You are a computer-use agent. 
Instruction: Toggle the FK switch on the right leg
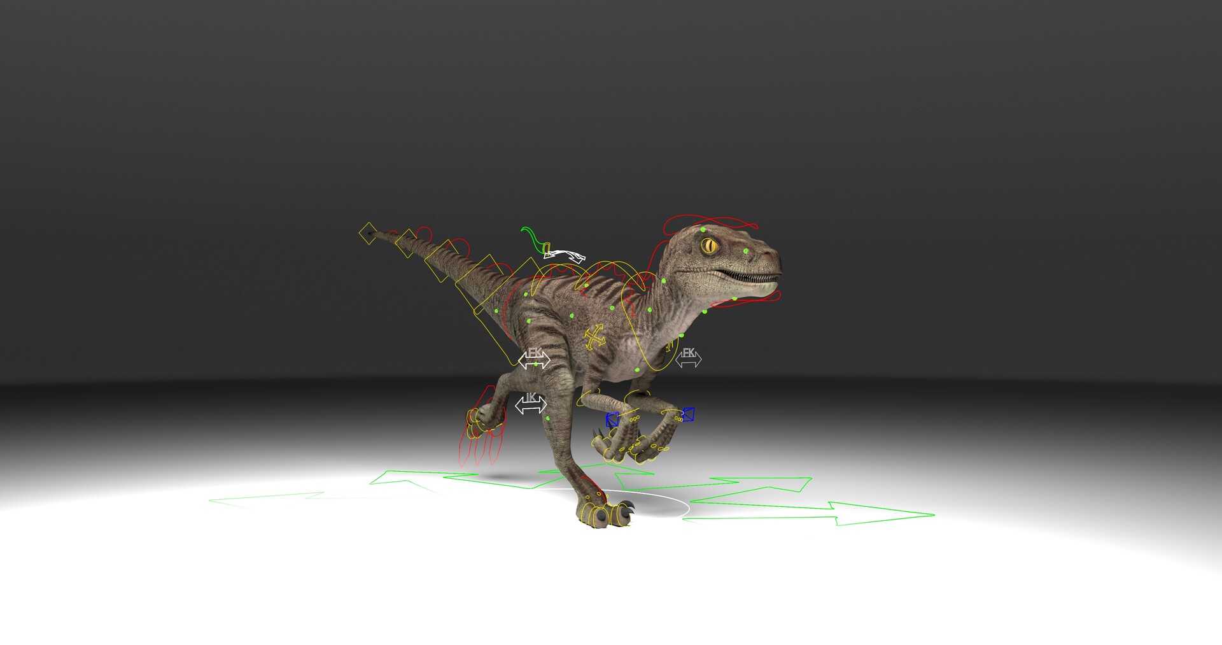(x=687, y=358)
